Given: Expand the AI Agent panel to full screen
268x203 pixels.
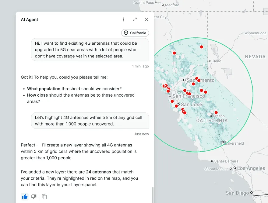Looking at the screenshot, I should (x=135, y=19).
